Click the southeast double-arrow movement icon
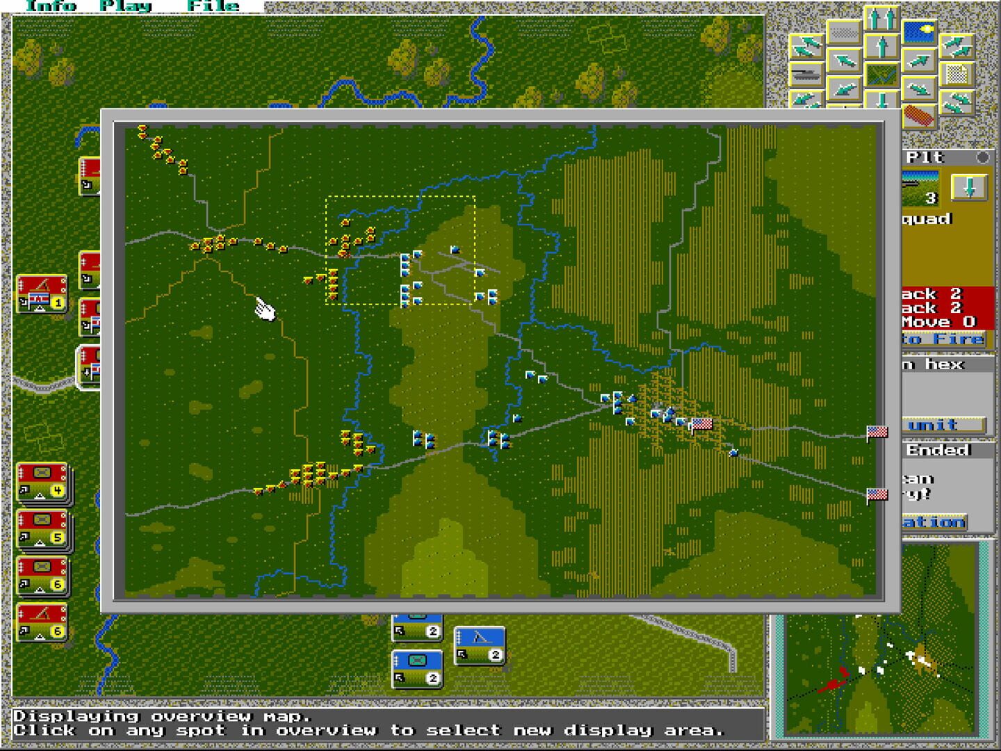 tap(957, 103)
